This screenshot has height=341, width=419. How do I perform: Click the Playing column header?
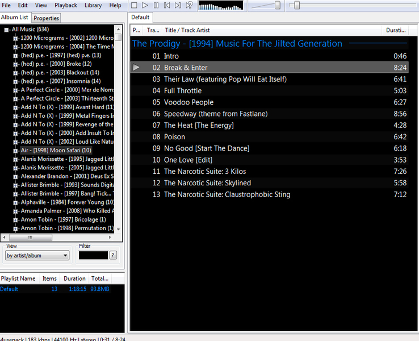point(137,30)
